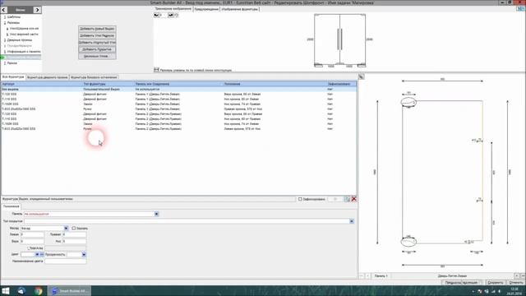This screenshot has width=526, height=296.
Task: Click the Тип фурнитуры column header
Action: tap(108, 84)
